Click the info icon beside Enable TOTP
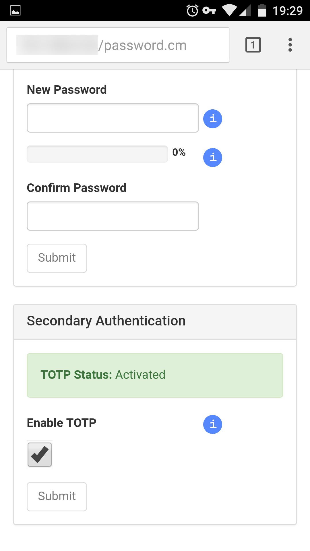The image size is (310, 551). pos(213,424)
